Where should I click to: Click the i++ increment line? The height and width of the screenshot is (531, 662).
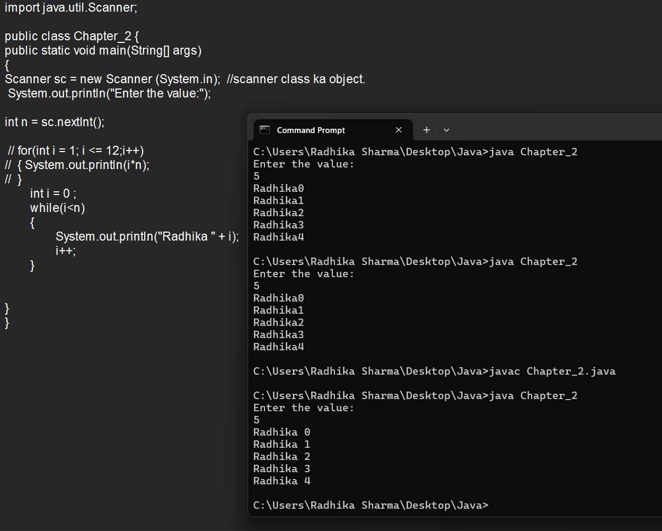(66, 251)
